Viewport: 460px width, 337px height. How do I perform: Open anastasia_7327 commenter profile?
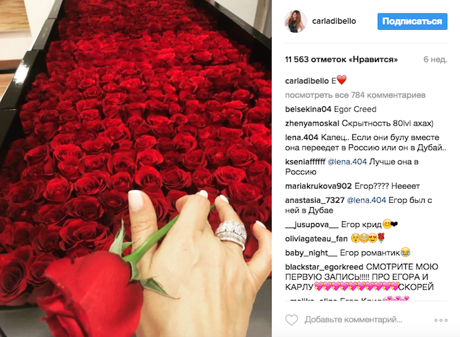pos(315,200)
